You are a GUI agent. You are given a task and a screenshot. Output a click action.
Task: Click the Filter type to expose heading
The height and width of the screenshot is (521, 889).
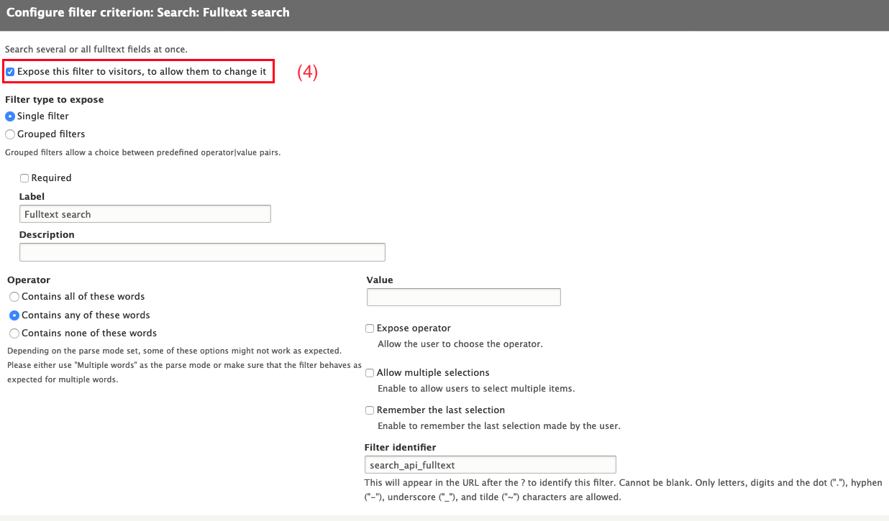(54, 100)
